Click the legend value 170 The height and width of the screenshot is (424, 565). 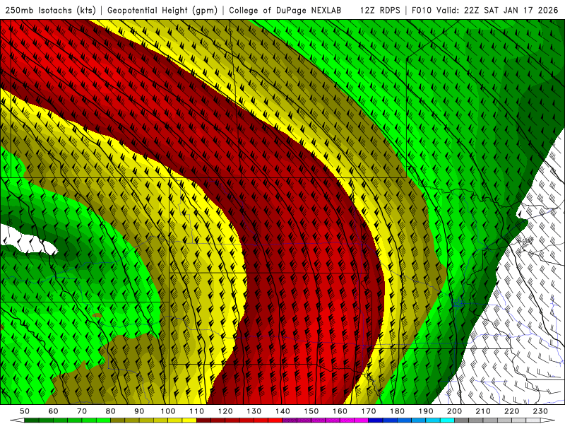(368, 411)
